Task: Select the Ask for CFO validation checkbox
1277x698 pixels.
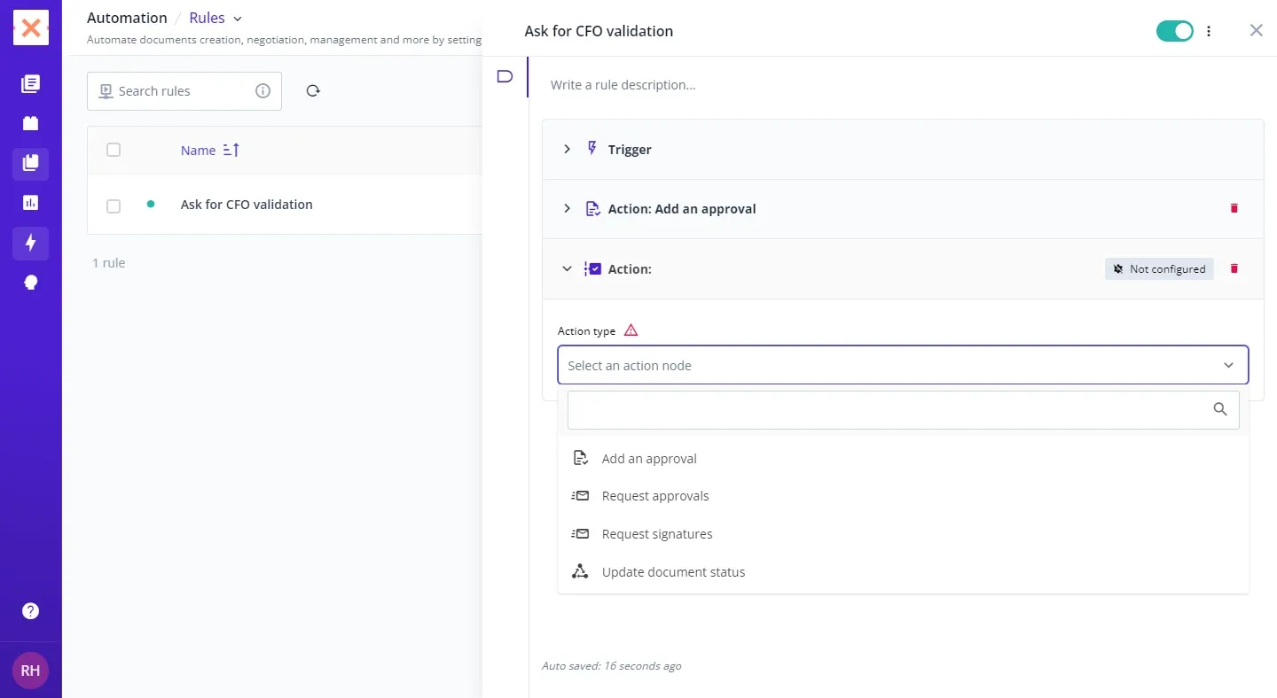Action: (114, 206)
